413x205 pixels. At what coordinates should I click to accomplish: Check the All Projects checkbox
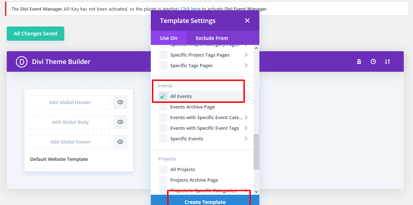point(163,169)
